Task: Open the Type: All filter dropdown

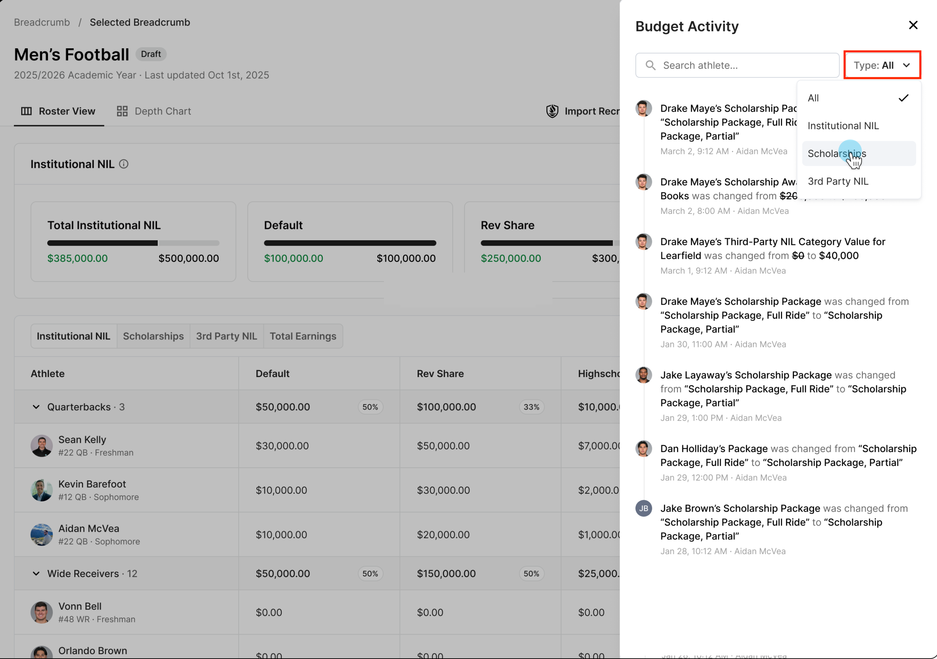Action: (882, 65)
